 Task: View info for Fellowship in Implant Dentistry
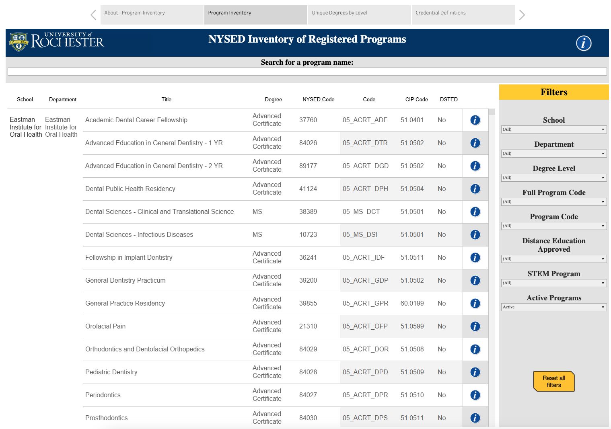coord(475,257)
